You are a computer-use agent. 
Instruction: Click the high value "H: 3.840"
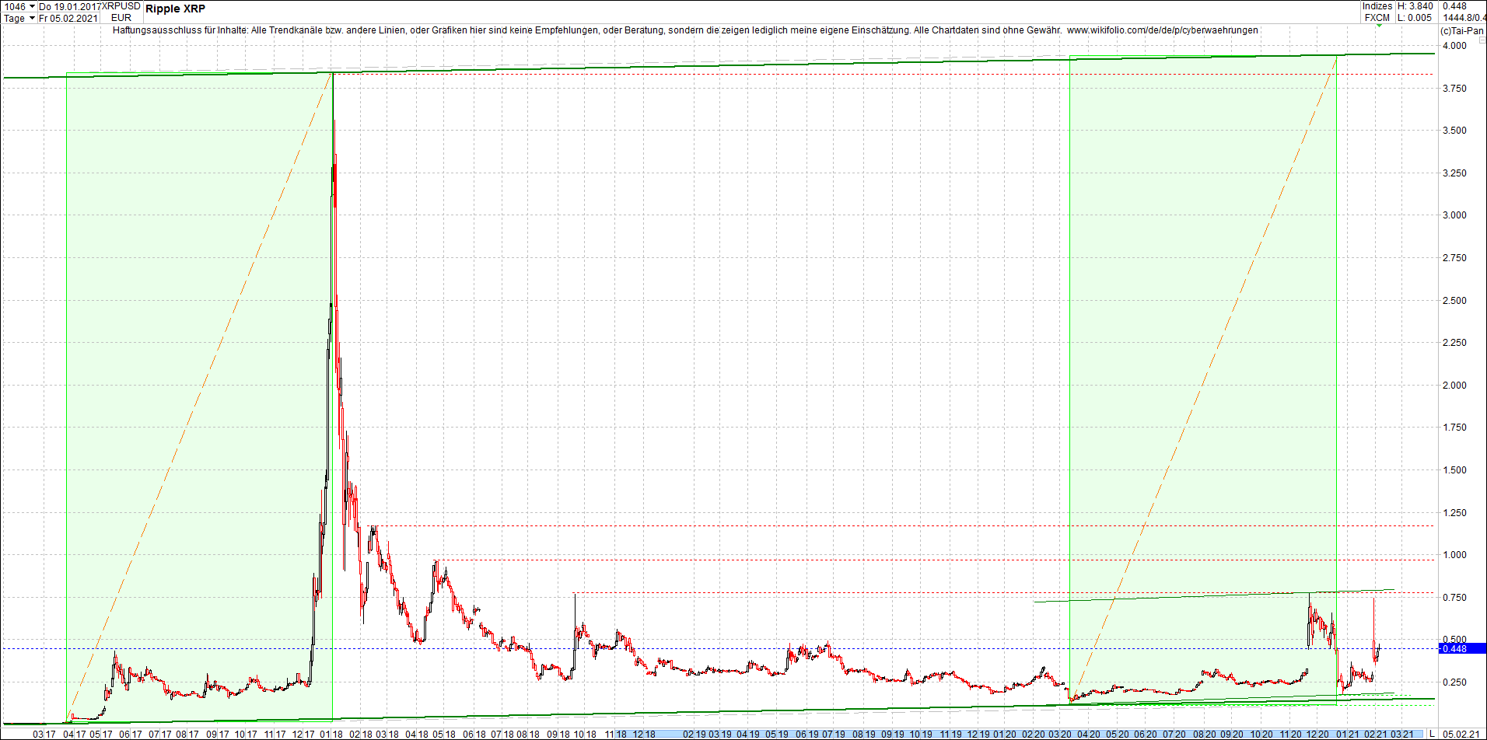tap(1415, 6)
